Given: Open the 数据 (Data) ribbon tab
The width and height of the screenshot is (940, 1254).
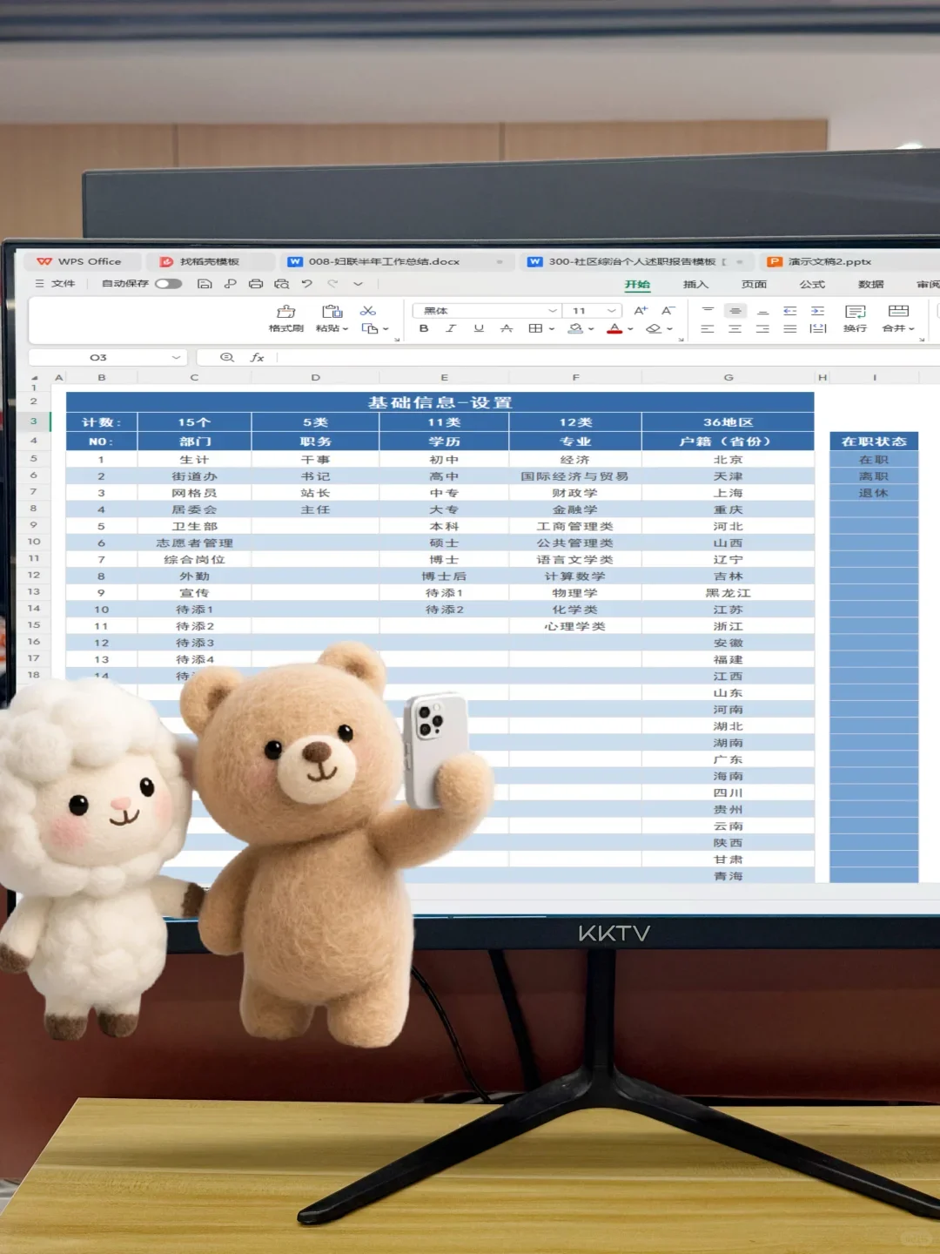Looking at the screenshot, I should click(x=870, y=285).
